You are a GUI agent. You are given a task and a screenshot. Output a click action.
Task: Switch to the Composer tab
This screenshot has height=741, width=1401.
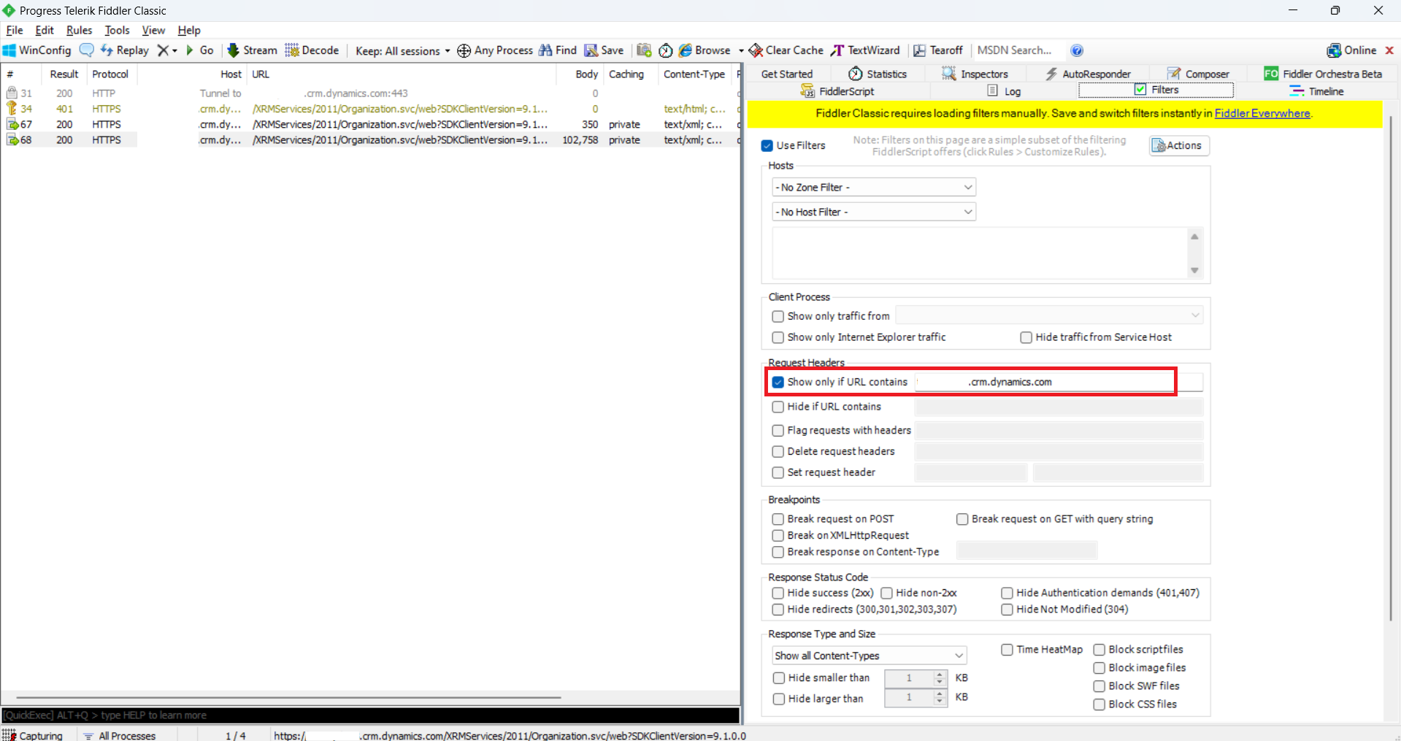coord(1198,74)
